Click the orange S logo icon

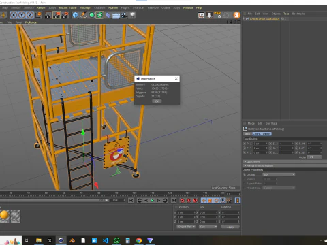(236, 15)
